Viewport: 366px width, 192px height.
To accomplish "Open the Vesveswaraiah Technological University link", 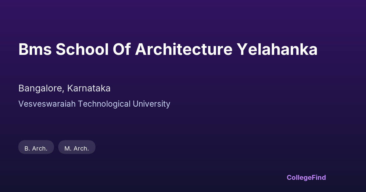I will [x=94, y=104].
